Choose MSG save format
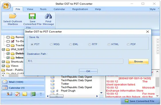Viewport: 161px width, 105px height. (54, 45)
